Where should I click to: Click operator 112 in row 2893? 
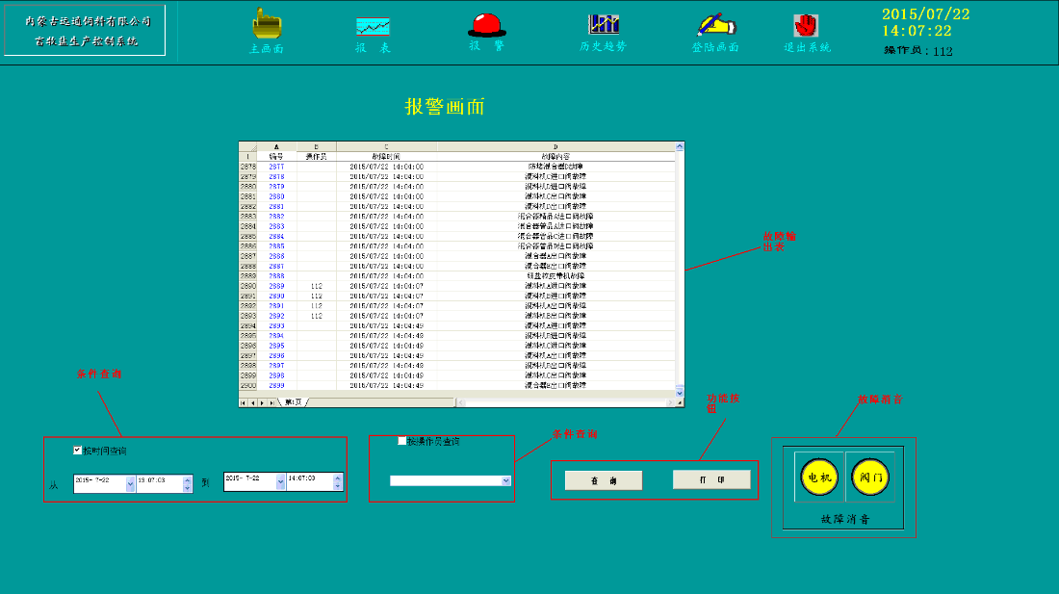pos(316,316)
